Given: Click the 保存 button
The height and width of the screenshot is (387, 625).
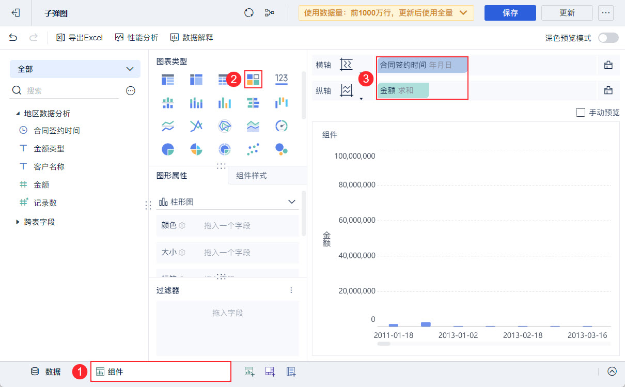Looking at the screenshot, I should point(510,13).
